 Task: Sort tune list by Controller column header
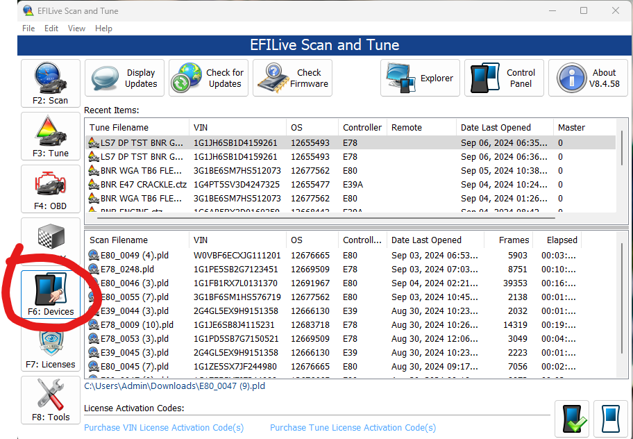point(362,128)
